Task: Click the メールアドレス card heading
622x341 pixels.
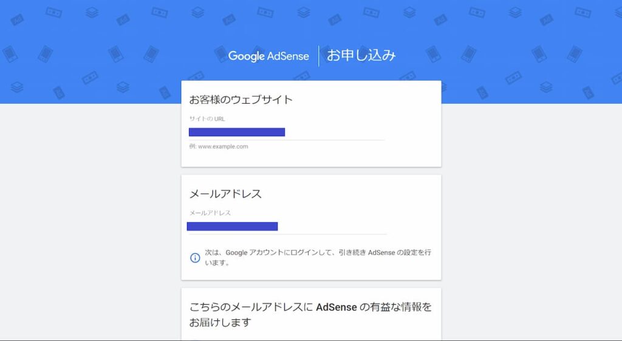Action: 225,194
